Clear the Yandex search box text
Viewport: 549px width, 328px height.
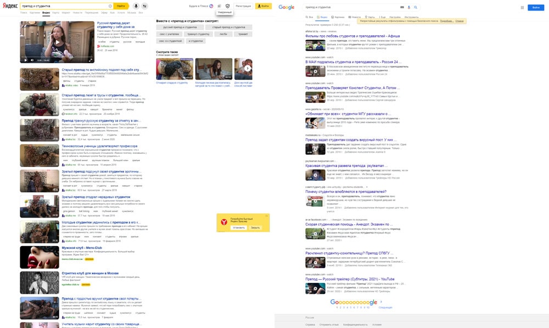point(110,6)
